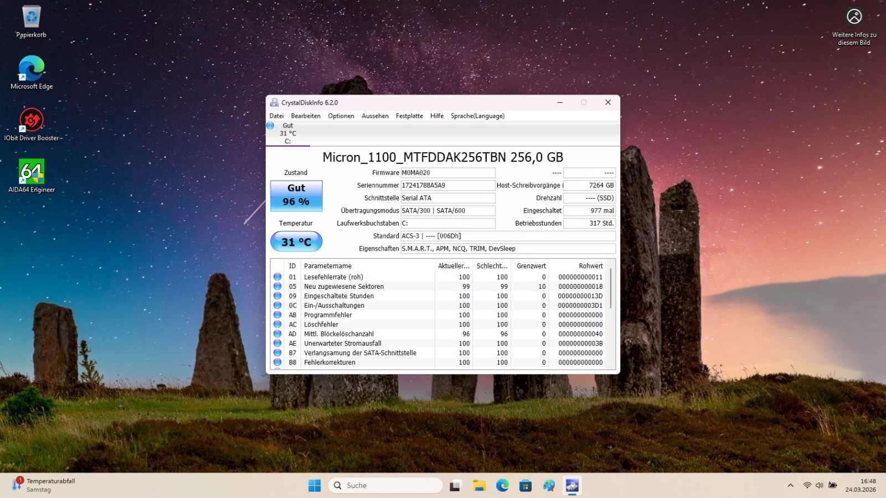Click the Schlecht... column header
Viewport: 886px width, 498px height.
[x=492, y=266]
